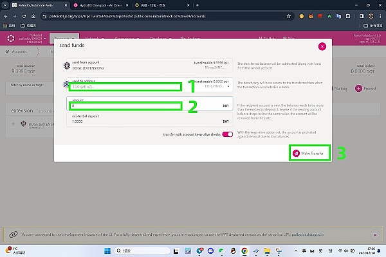Toggle transfer with account keep-alive checks

tap(227, 134)
